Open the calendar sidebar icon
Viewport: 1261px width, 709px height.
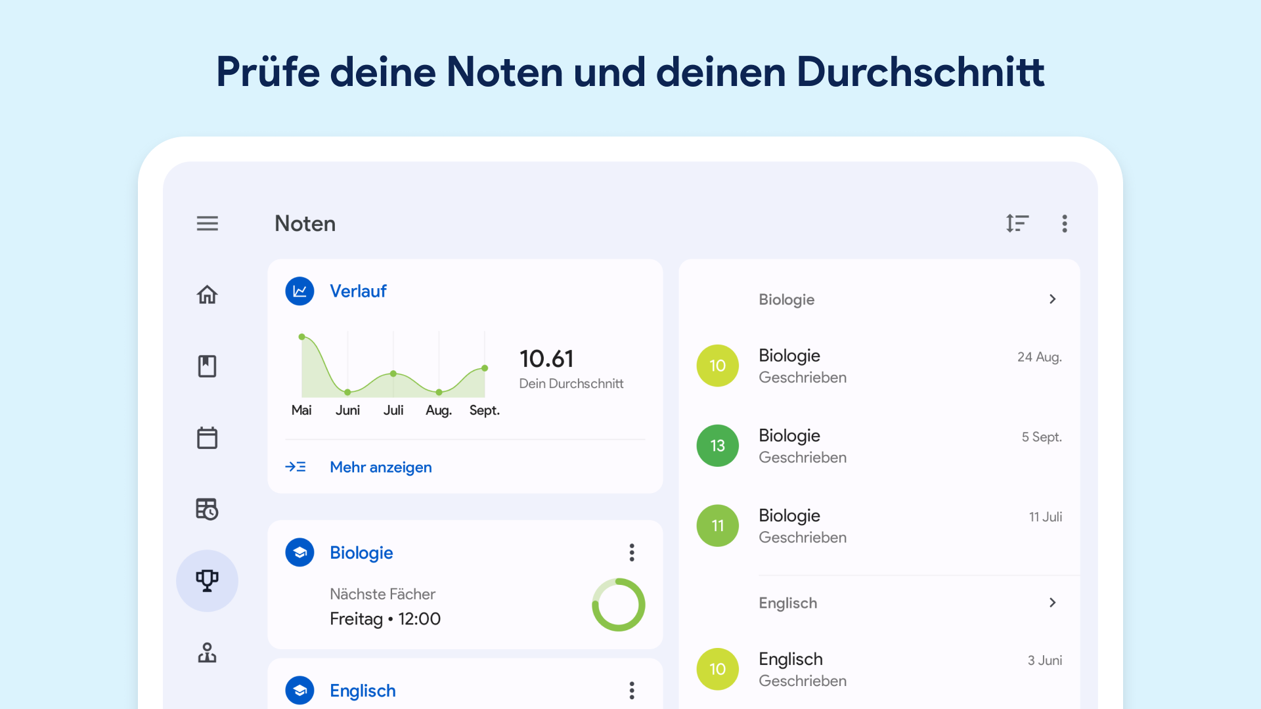(x=207, y=438)
